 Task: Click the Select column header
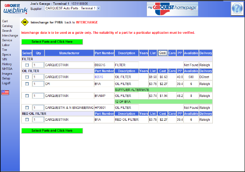point(27,53)
